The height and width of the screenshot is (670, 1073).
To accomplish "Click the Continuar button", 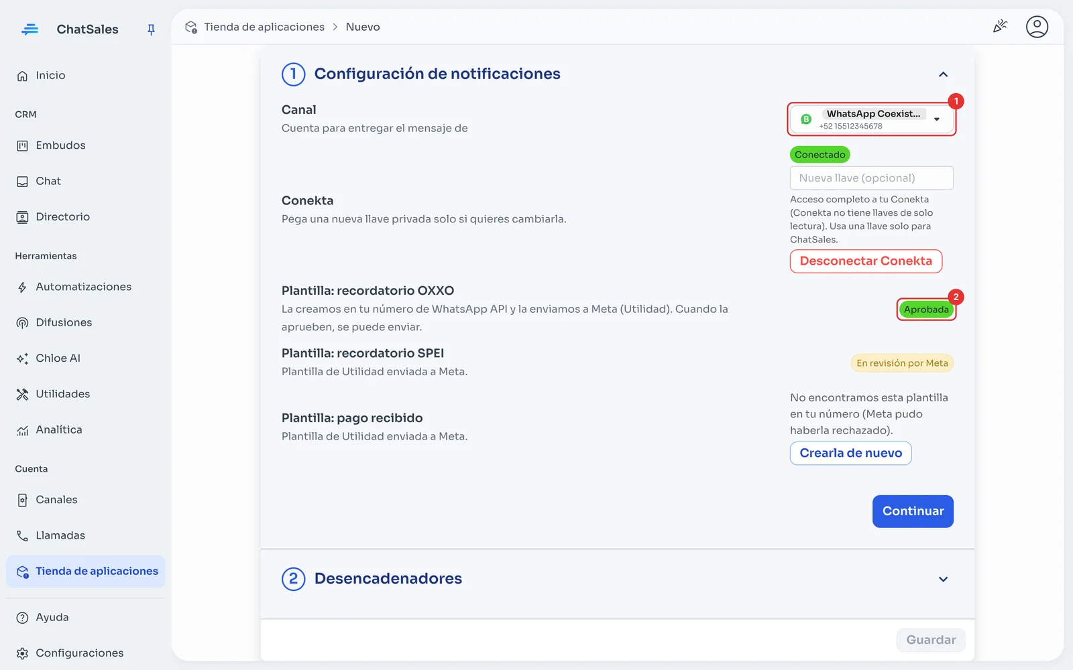I will pyautogui.click(x=913, y=511).
